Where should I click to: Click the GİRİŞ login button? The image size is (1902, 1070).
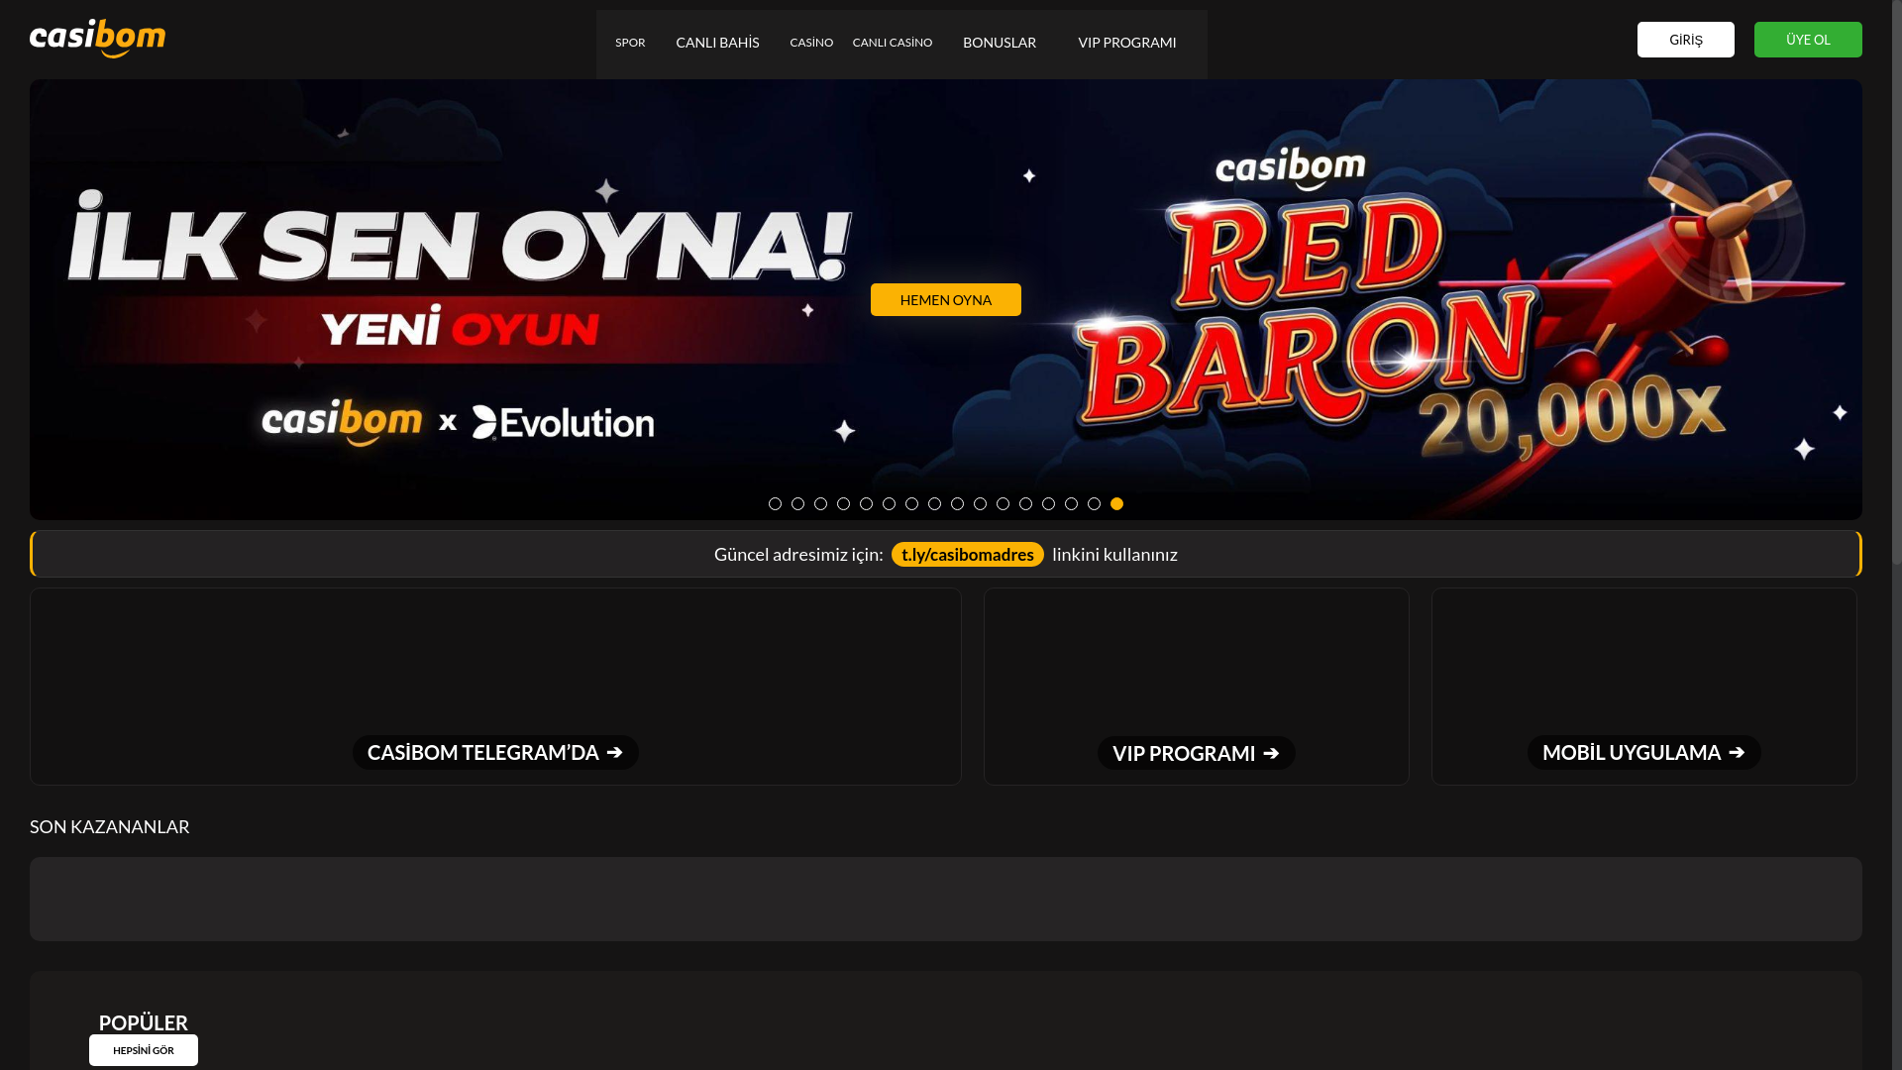click(x=1685, y=40)
